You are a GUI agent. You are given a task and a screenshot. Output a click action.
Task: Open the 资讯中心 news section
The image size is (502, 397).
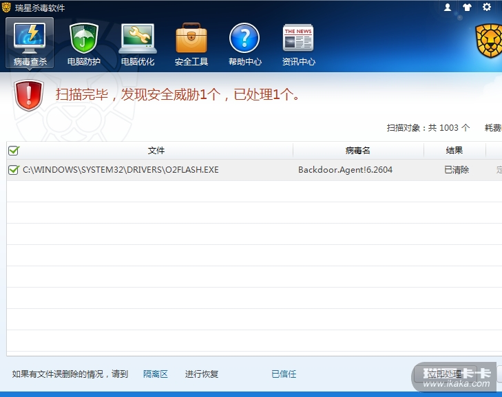pyautogui.click(x=298, y=44)
